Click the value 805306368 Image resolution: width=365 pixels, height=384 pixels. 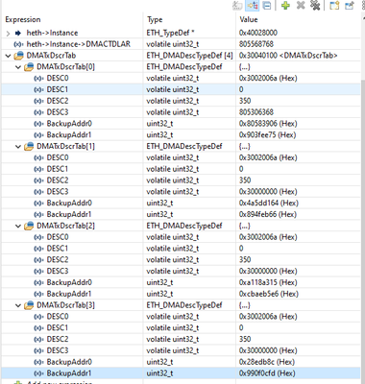[x=256, y=112]
